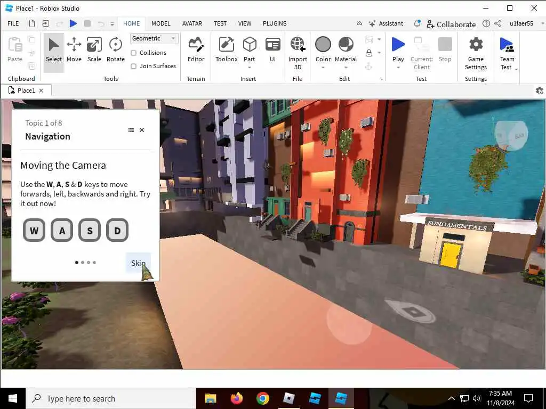Click the Collaborate button
The image size is (546, 409).
451,24
